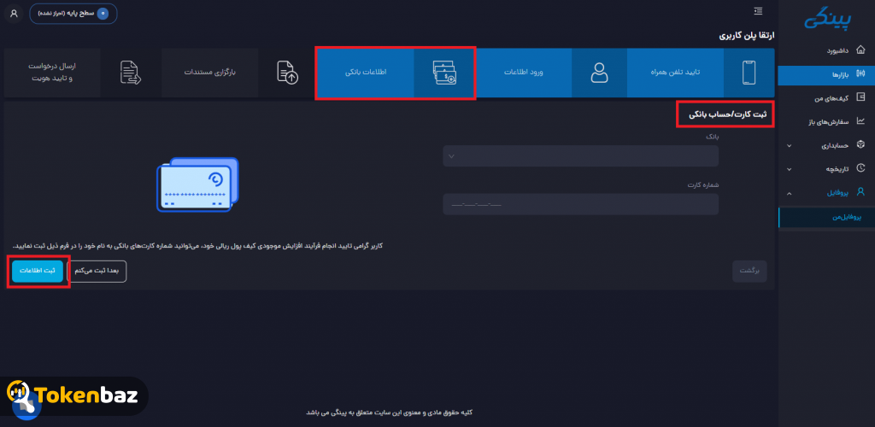Click the بعدا ثبت می‌کنم button
The image size is (875, 427).
click(97, 271)
